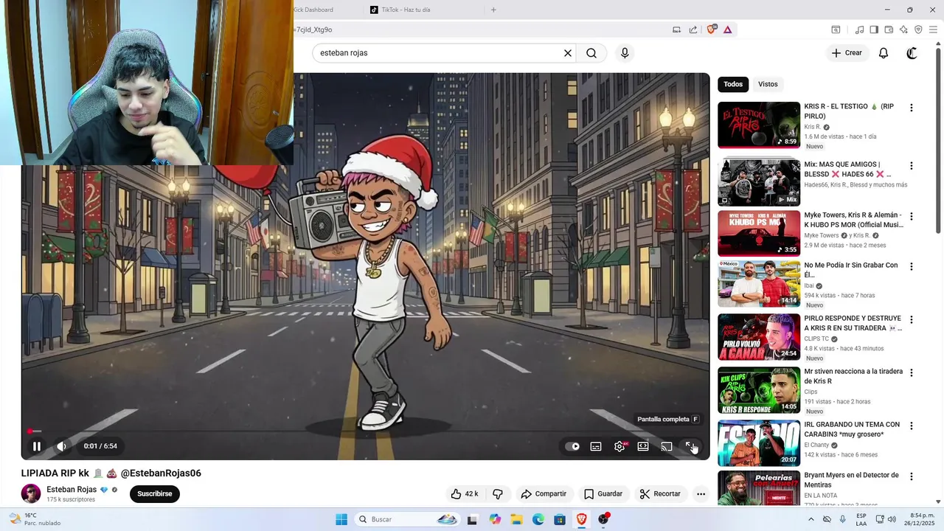Click the share page icon in address bar
The width and height of the screenshot is (944, 531).
coord(693,29)
